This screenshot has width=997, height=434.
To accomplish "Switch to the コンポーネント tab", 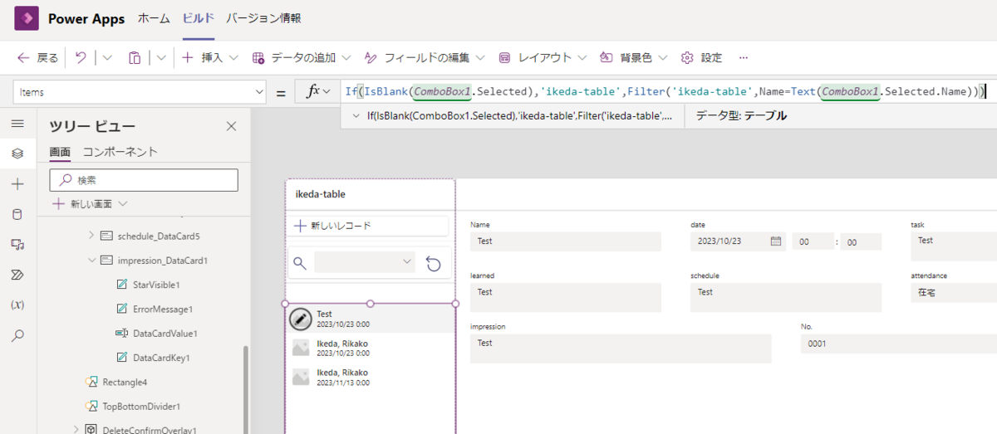I will 120,152.
